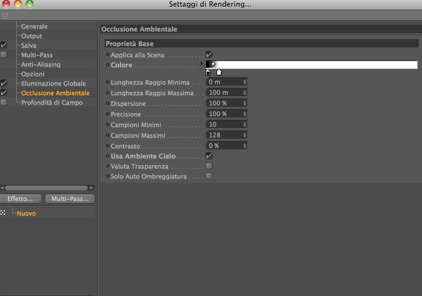This screenshot has width=422, height=296.
Task: Click stepper arrows for Lunghezza Raggio Massima
Action: 245,92
